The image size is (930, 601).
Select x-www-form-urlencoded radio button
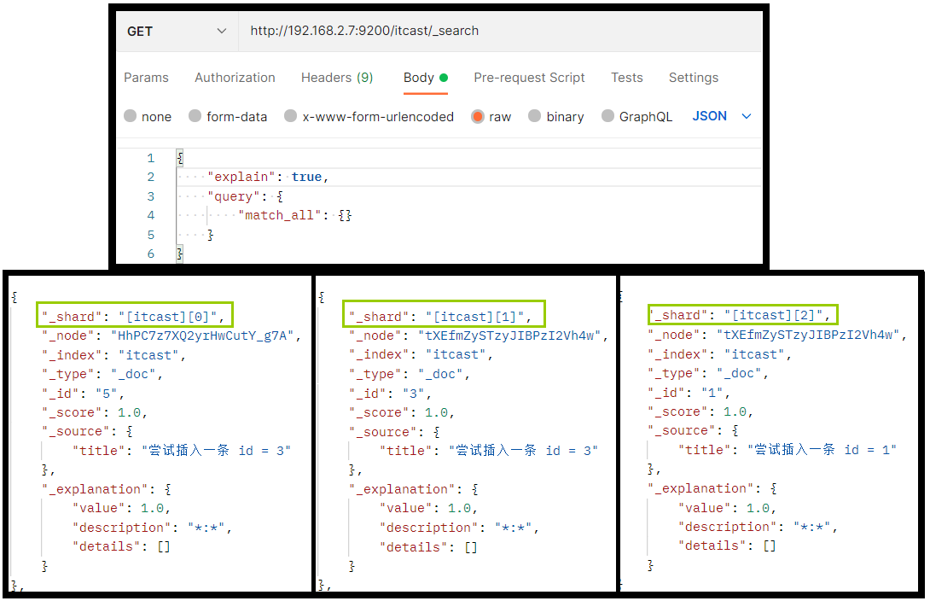click(291, 116)
